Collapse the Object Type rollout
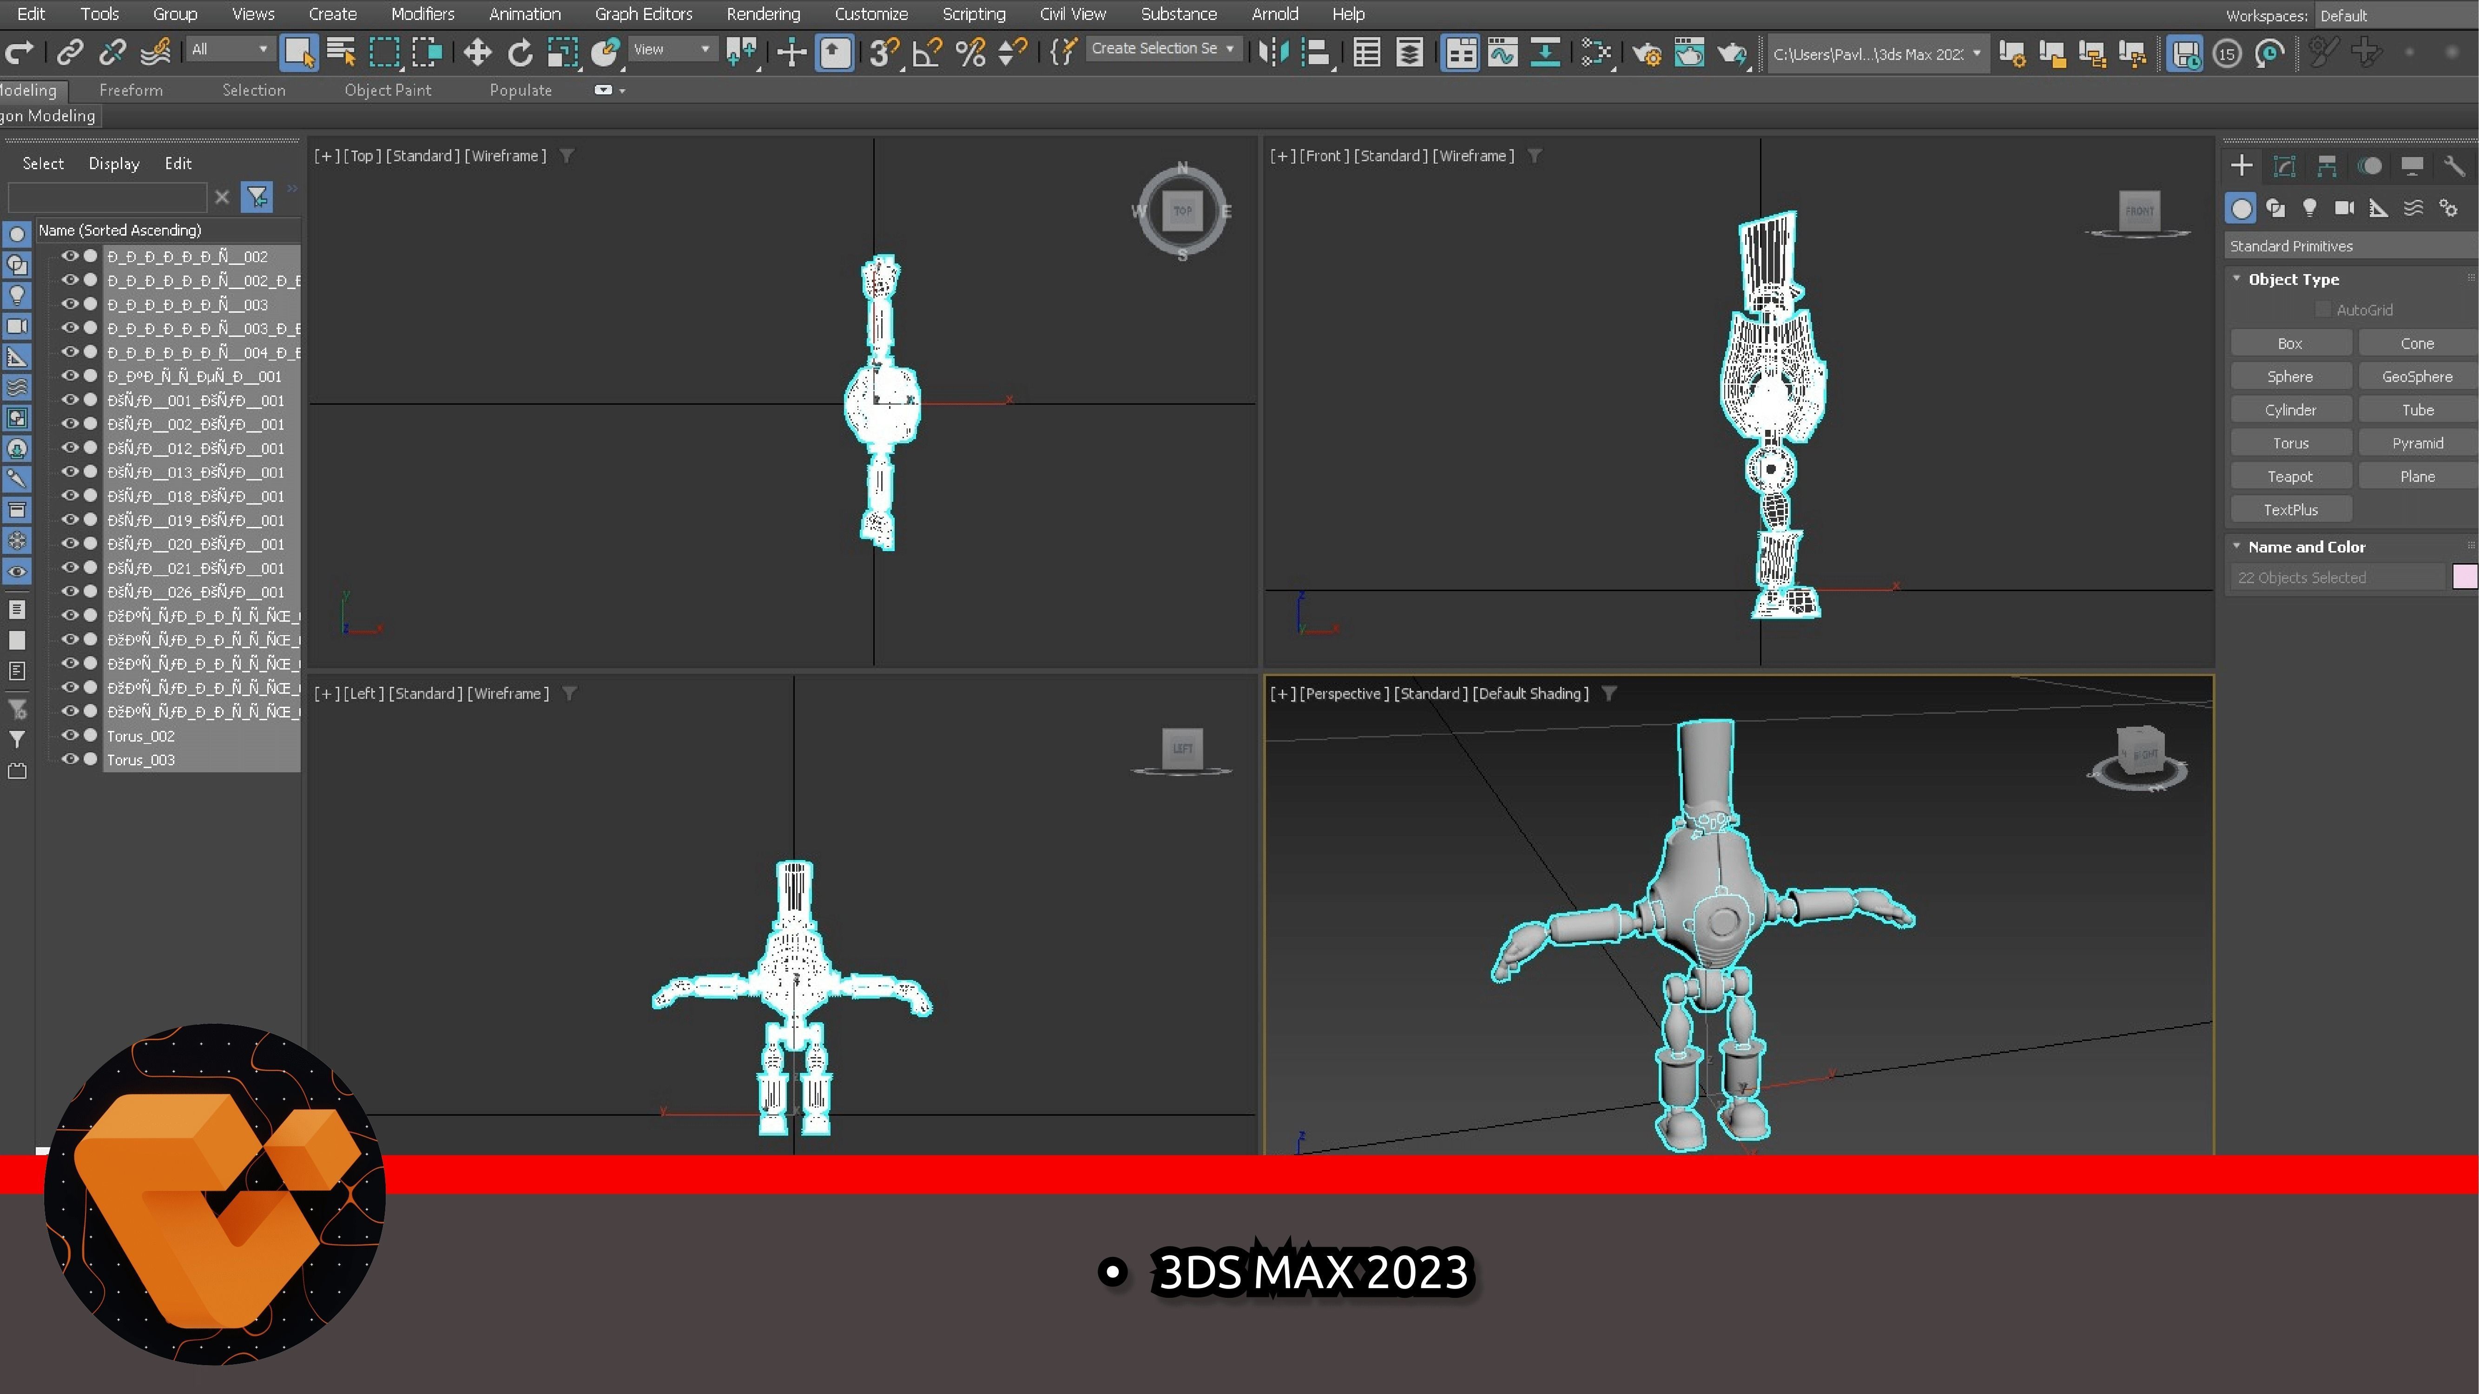The width and height of the screenshot is (2479, 1394). pyautogui.click(x=2236, y=278)
